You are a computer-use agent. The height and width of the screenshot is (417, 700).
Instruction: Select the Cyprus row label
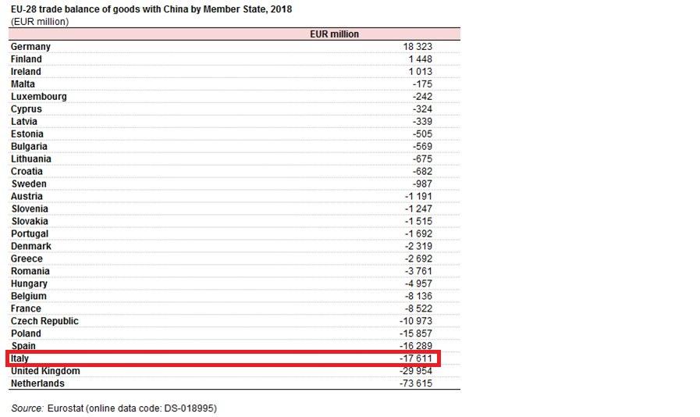pyautogui.click(x=27, y=109)
